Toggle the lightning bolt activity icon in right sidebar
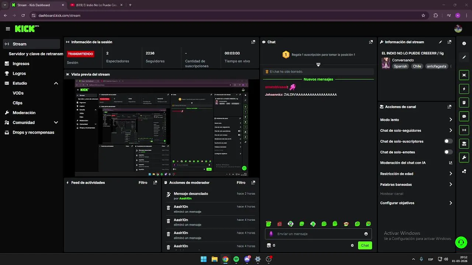This screenshot has width=472, height=265. coord(464,89)
